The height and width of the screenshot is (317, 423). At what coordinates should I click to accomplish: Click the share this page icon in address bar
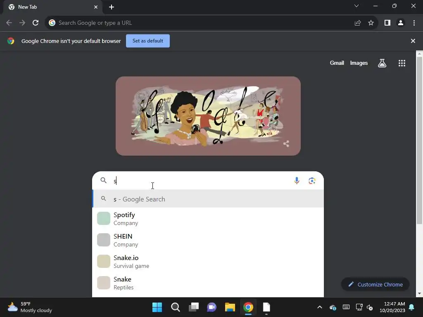(x=358, y=23)
